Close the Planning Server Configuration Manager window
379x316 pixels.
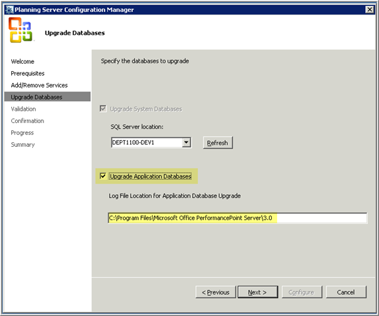[369, 9]
